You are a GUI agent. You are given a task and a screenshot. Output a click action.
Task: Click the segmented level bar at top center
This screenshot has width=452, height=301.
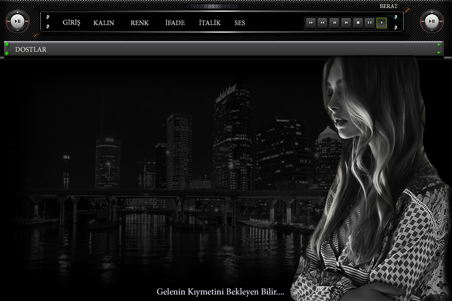212,7
